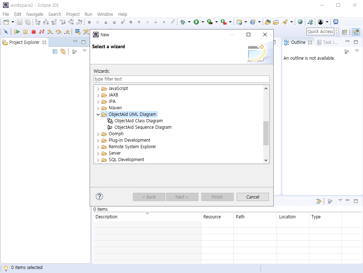363x273 pixels.
Task: Open the dropdown arrow beside the New icon
Action: [13, 22]
